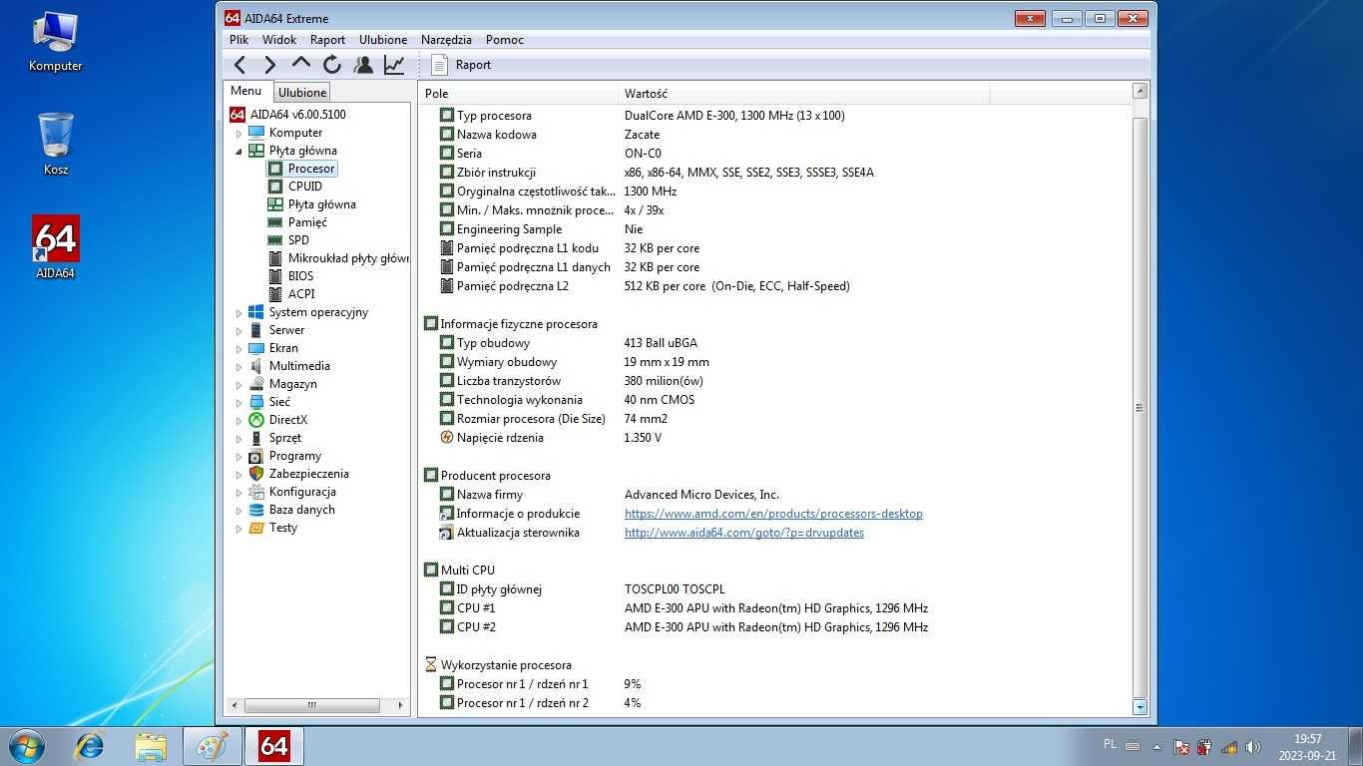Select the ACPI tree item
Viewport: 1363px width, 766px height.
(301, 294)
